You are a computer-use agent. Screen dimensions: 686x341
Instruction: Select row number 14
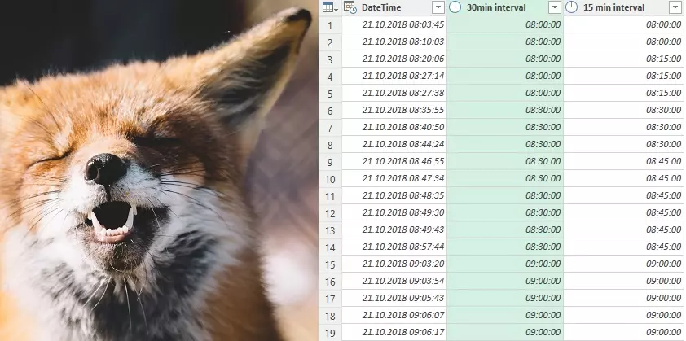point(330,247)
